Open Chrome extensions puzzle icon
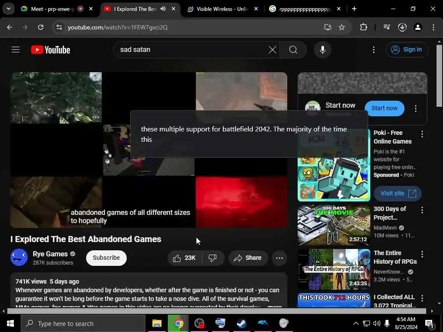 point(363,27)
